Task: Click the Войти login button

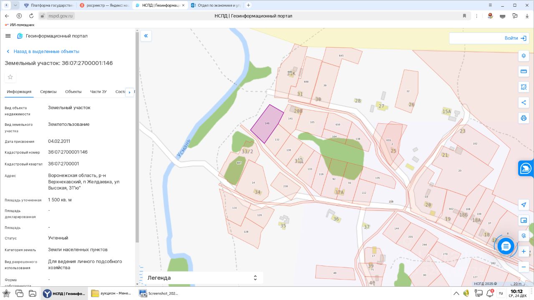Action: coord(516,38)
